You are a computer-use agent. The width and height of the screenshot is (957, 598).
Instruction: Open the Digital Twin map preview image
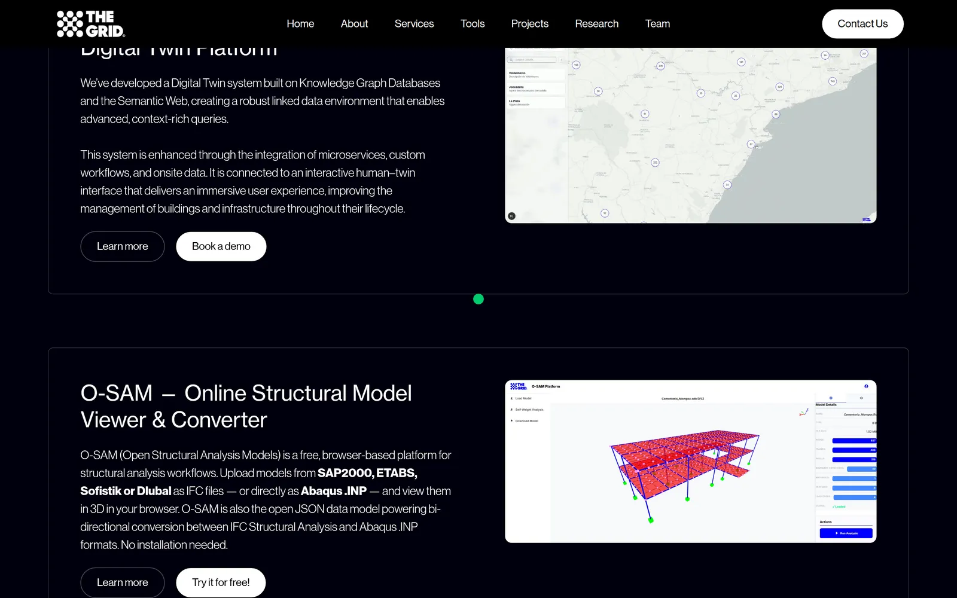pyautogui.click(x=691, y=135)
